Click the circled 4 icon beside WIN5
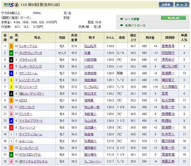Viewport: 191px width, 166px height. click(17, 4)
